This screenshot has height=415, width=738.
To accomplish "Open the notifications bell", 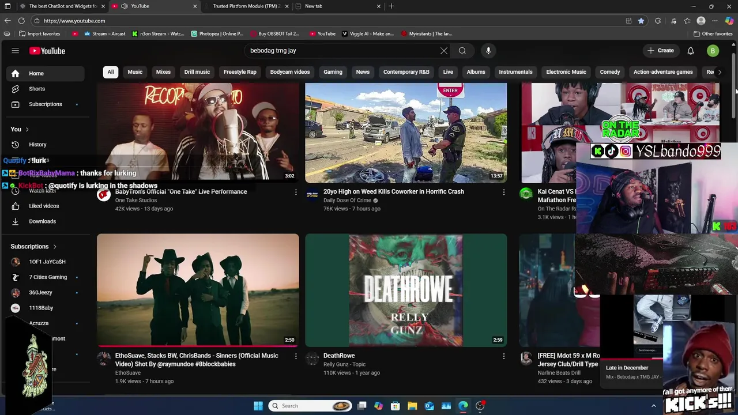I will tap(691, 51).
